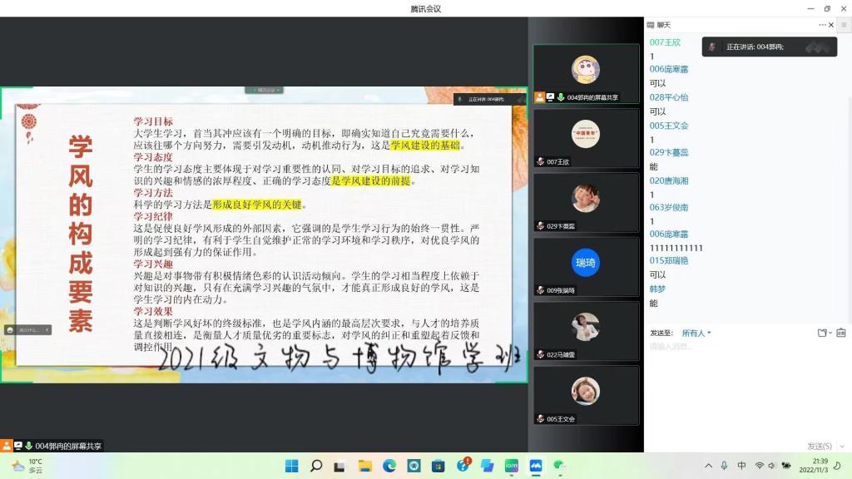852x479 pixels.
Task: Click chat sender name 029卞蓉蕊
Action: (669, 153)
